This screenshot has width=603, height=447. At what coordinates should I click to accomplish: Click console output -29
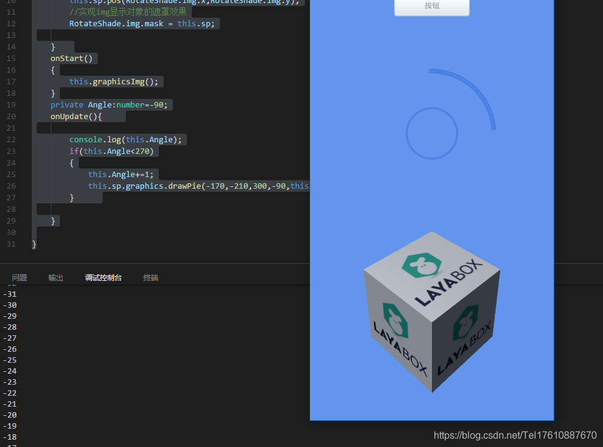(10, 316)
